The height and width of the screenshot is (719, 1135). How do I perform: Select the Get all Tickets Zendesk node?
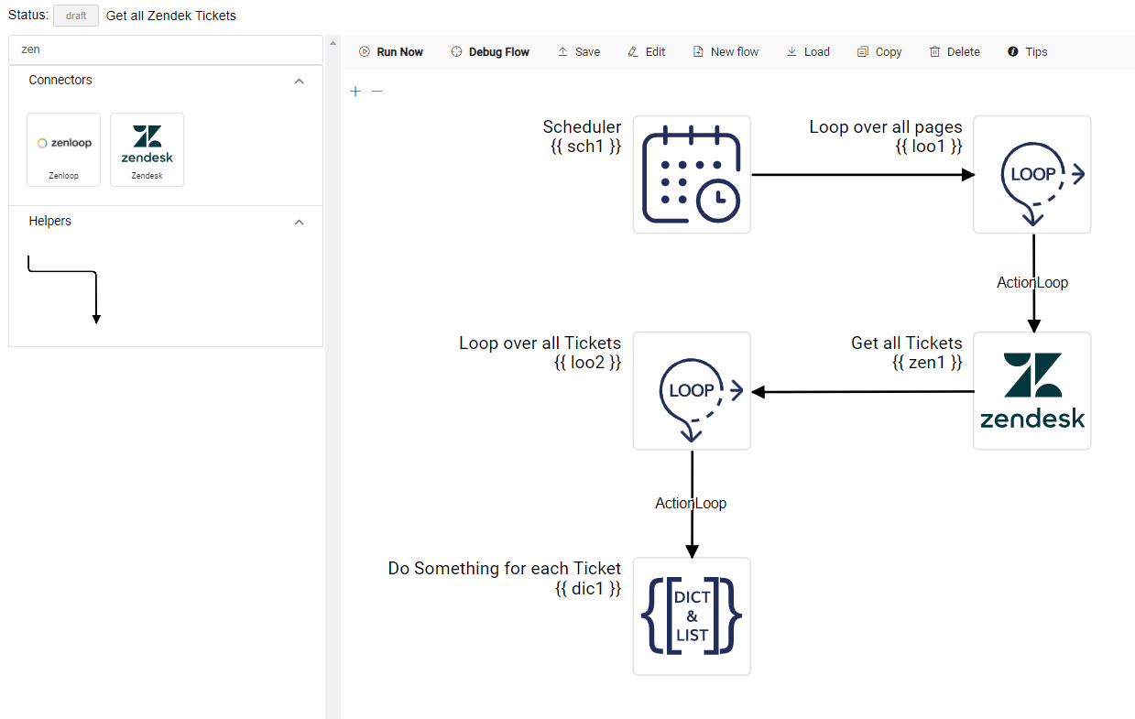click(x=1032, y=391)
